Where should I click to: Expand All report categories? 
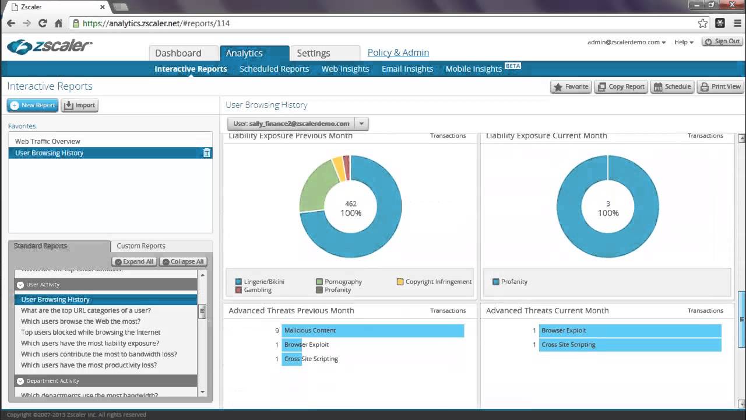134,261
